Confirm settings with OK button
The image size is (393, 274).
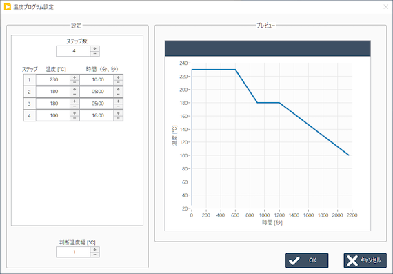click(x=307, y=260)
